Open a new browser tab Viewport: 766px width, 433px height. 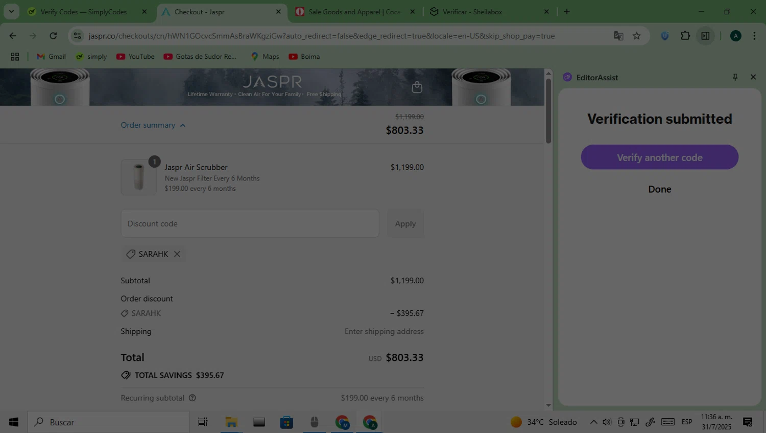(x=567, y=12)
